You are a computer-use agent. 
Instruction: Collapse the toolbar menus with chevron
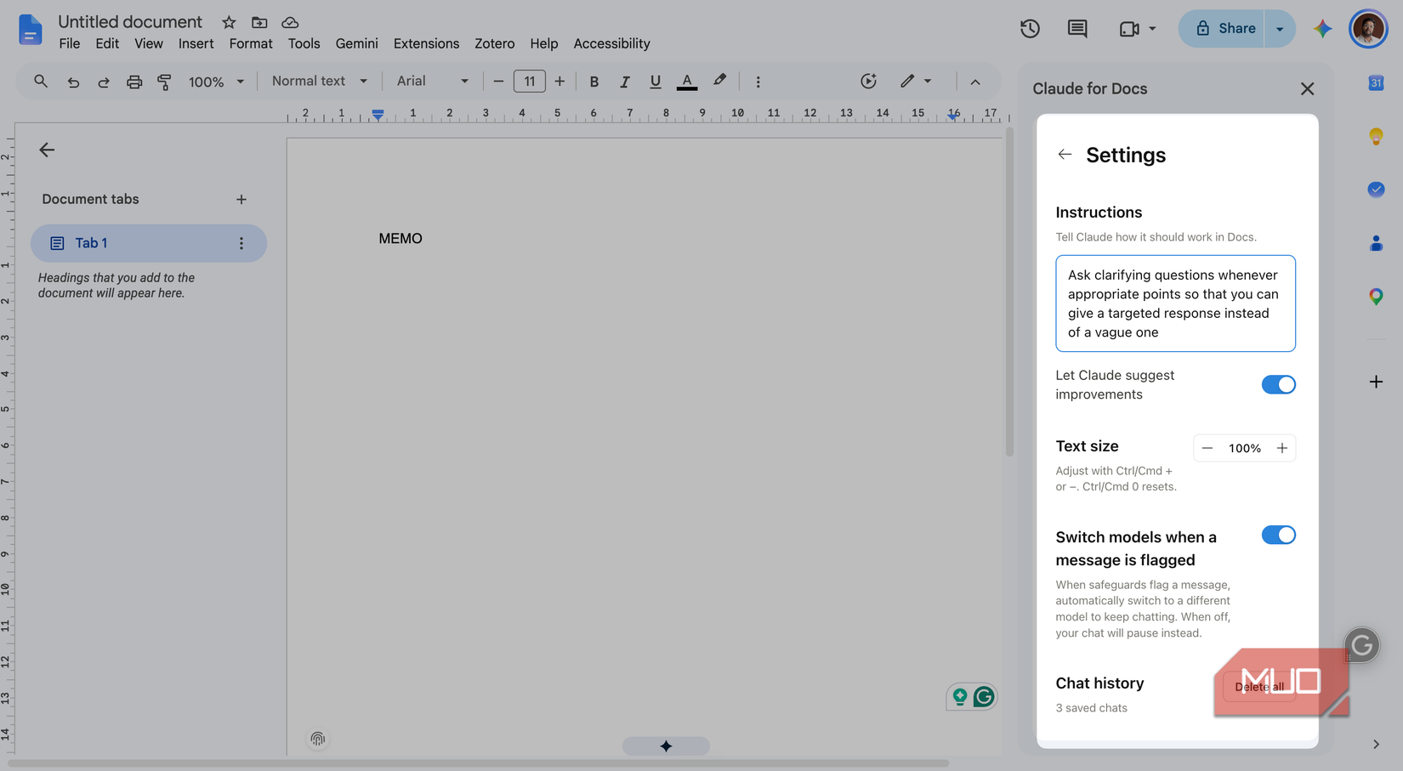[x=975, y=82]
